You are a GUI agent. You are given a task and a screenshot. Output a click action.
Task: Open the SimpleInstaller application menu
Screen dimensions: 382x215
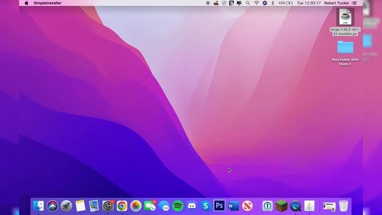48,3
